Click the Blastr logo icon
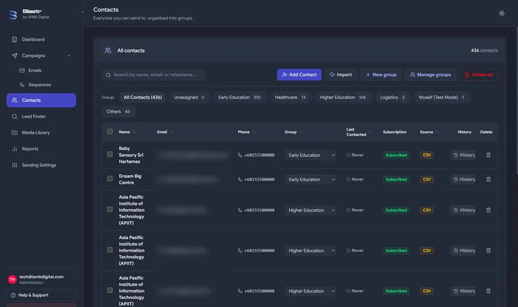The height and width of the screenshot is (307, 518). click(x=13, y=14)
